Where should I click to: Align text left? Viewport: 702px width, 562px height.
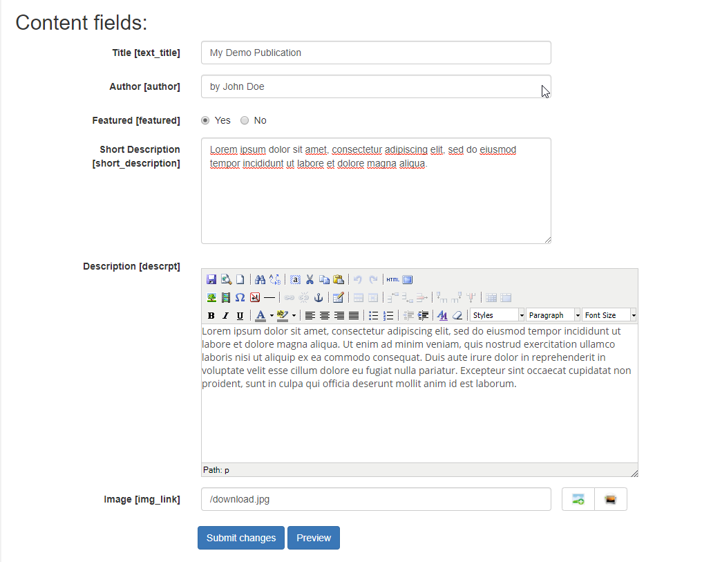(310, 315)
